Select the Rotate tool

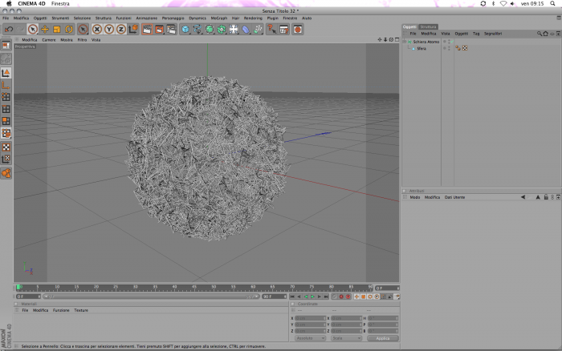(x=69, y=30)
